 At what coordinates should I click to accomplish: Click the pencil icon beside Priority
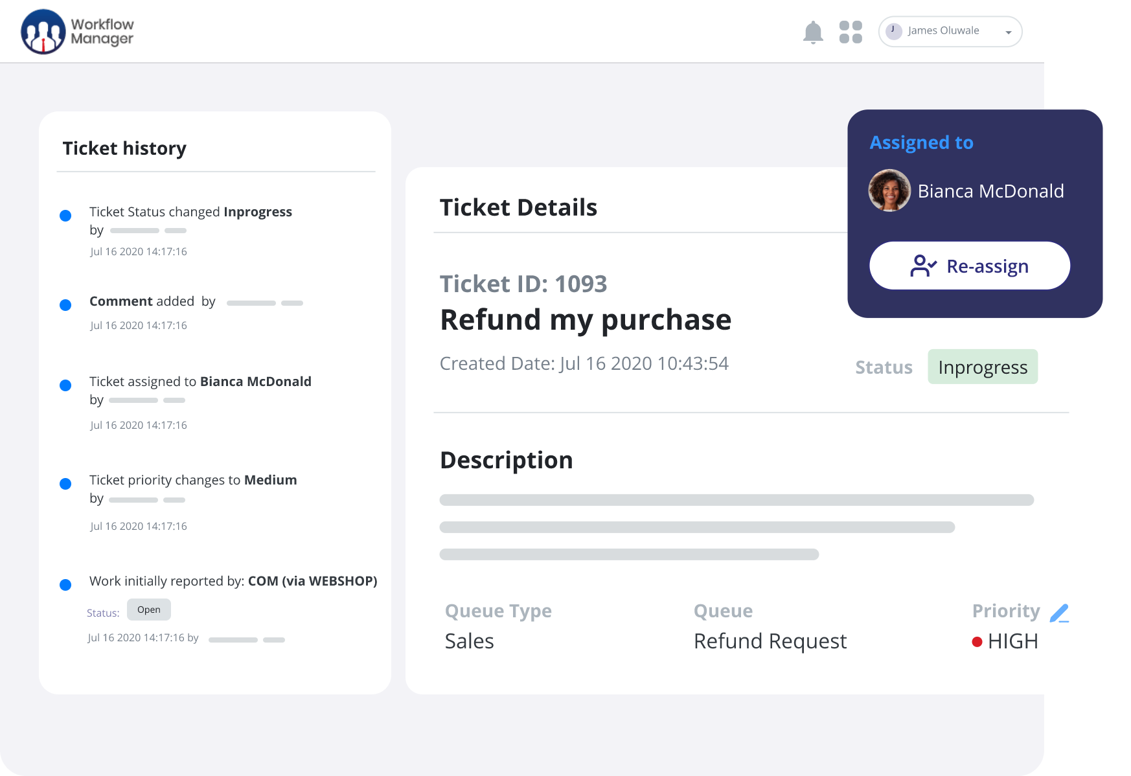tap(1059, 612)
